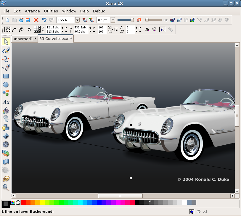Viewport: 241px width, 216px height.
Task: Click zoom to drawing icon
Action: click(x=91, y=20)
